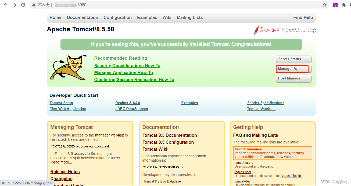Open the Home navigation item
This screenshot has height=186, width=351.
[55, 18]
